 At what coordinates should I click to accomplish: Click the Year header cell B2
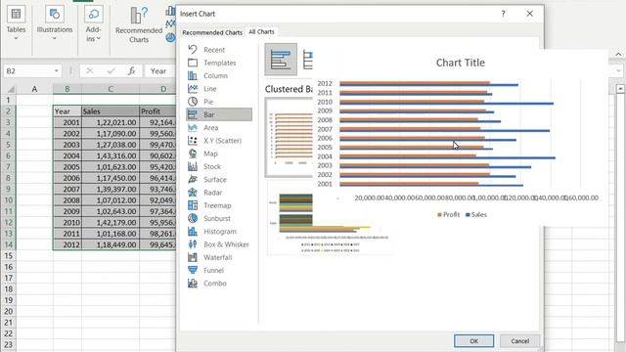coord(67,111)
